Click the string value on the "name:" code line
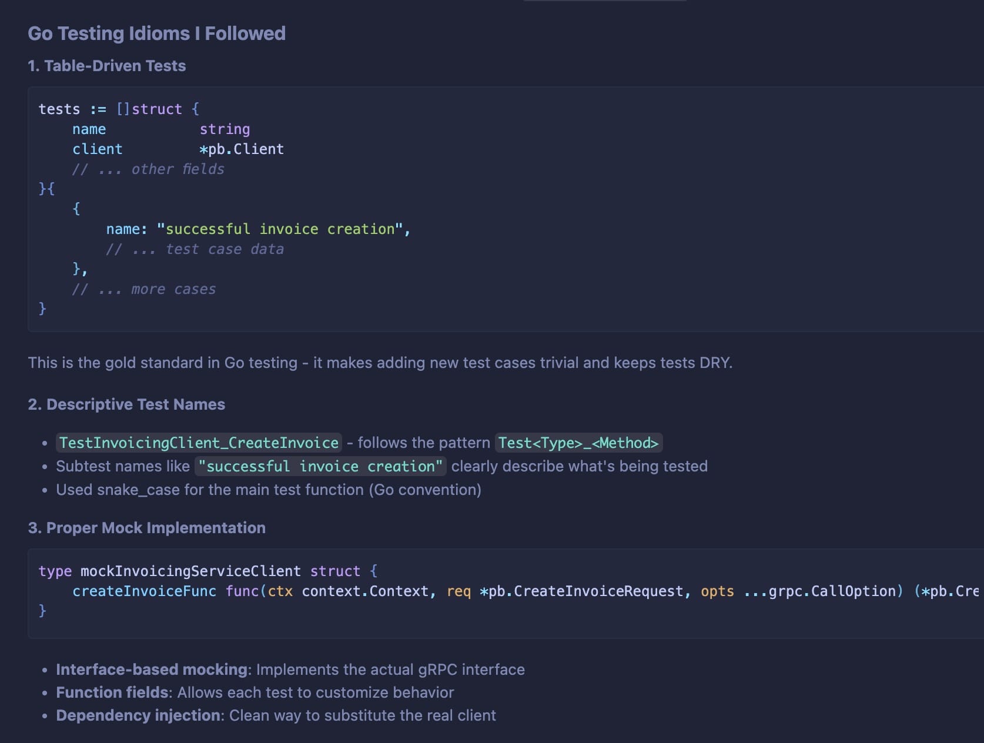The width and height of the screenshot is (984, 743). pyautogui.click(x=280, y=229)
